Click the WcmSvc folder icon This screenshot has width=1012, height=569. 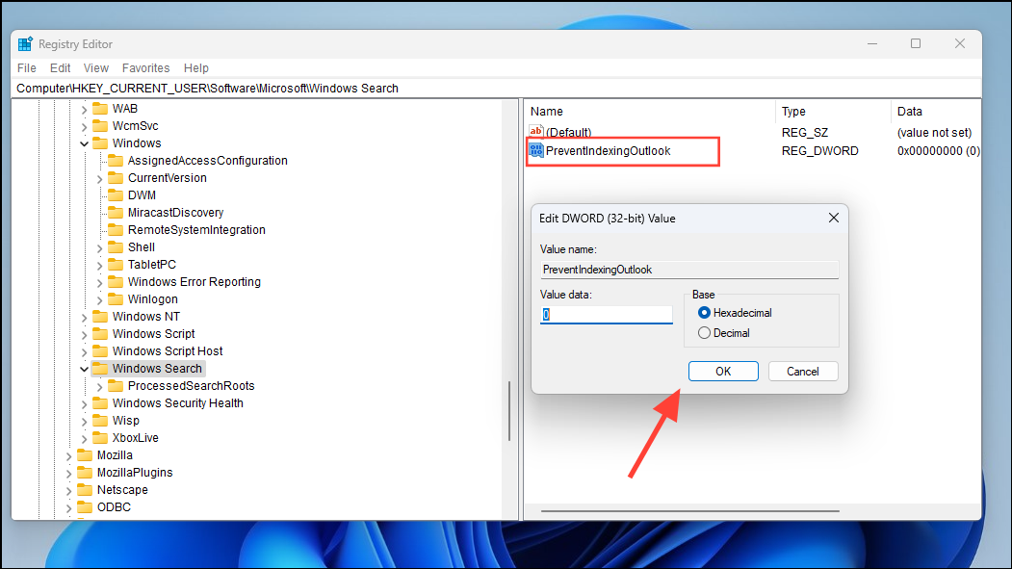coord(100,125)
